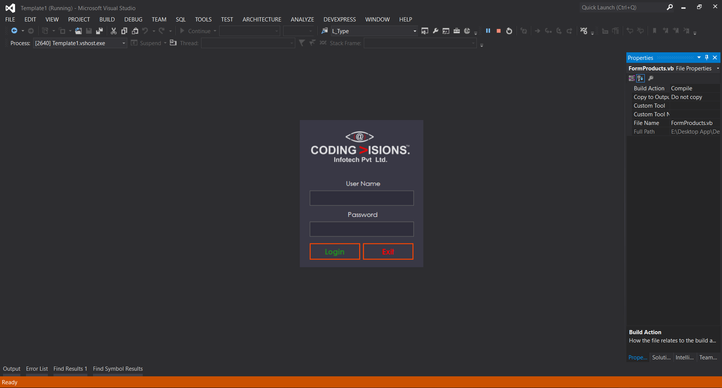Open the FormProducts.vb object selector dropdown
The width and height of the screenshot is (722, 388).
pos(718,68)
